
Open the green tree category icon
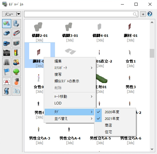point(16,72)
